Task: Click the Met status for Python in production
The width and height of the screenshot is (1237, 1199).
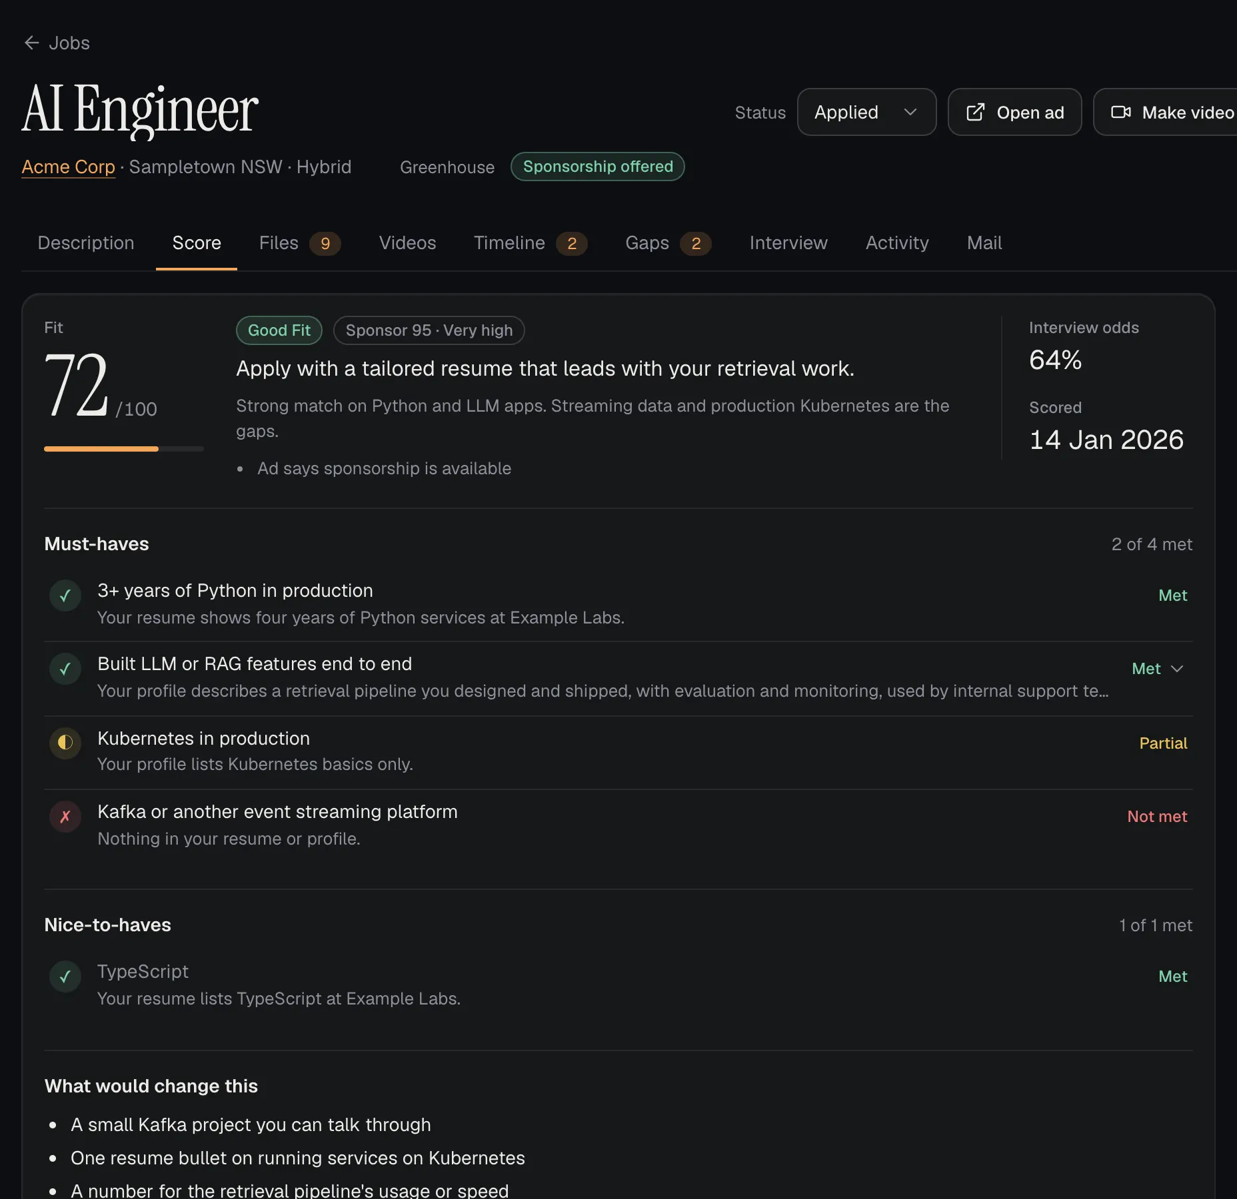Action: point(1172,596)
